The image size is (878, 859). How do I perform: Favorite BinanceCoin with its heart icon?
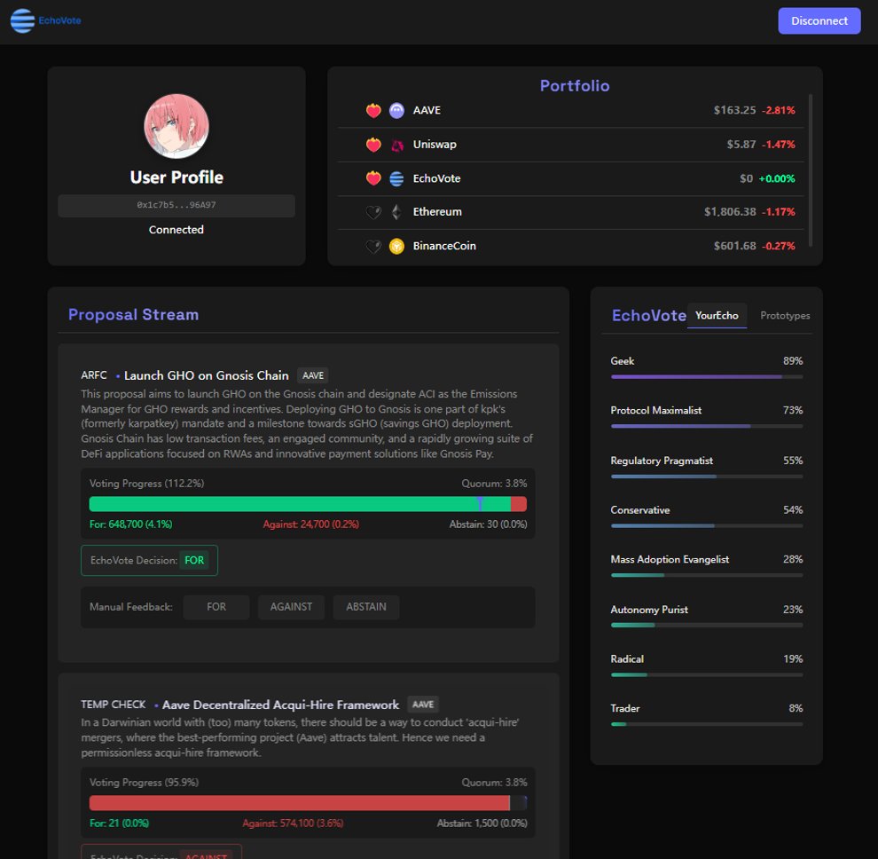[x=373, y=246]
